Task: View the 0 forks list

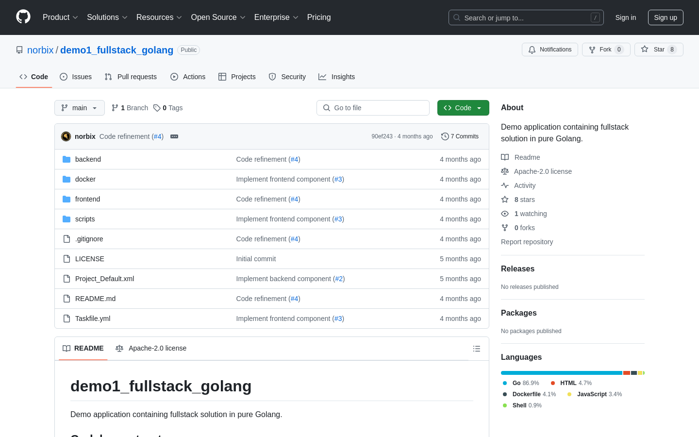Action: point(518,228)
